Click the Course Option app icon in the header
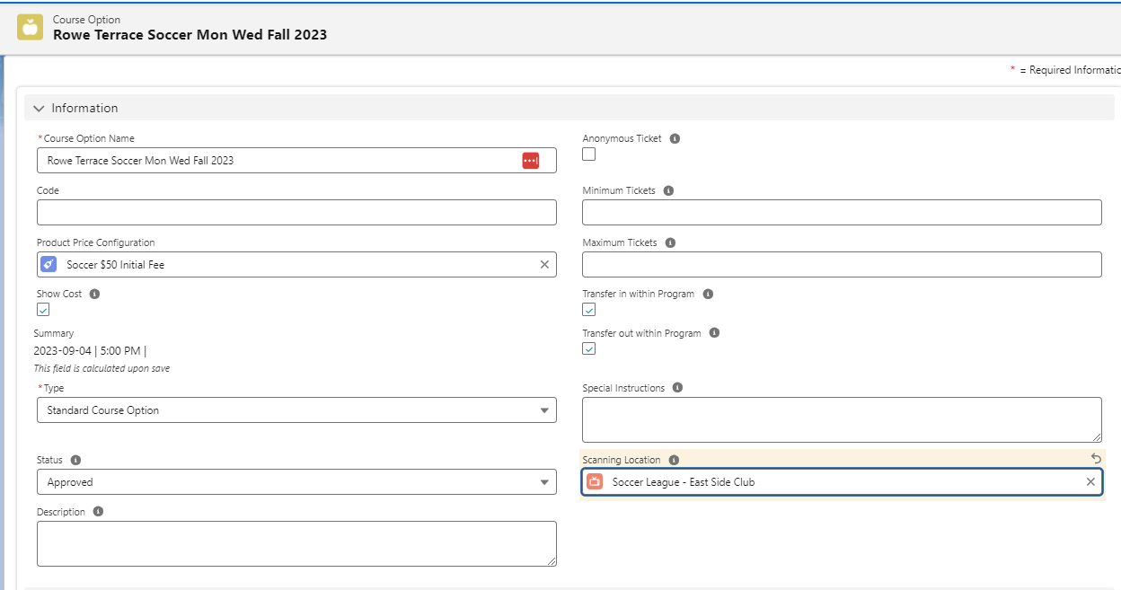1121x590 pixels. [x=30, y=27]
